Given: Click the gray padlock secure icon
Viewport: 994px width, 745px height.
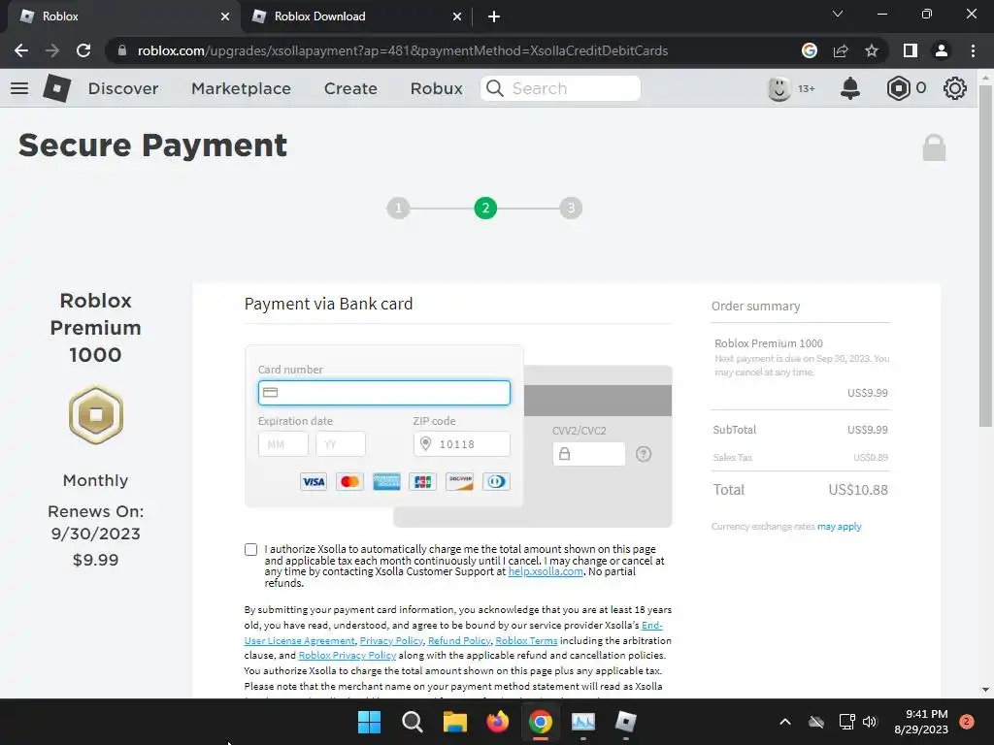Looking at the screenshot, I should coord(934,147).
